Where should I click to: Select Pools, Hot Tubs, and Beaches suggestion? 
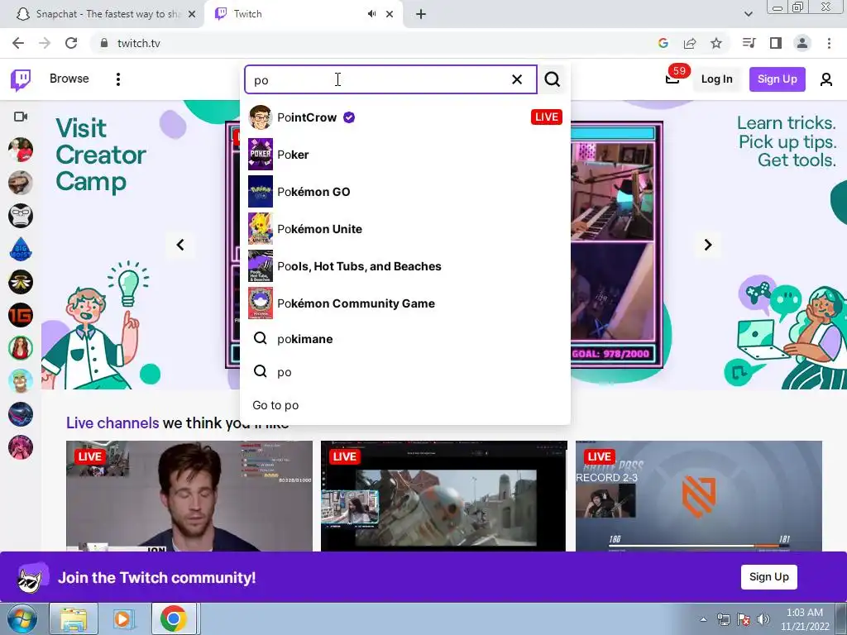click(x=405, y=266)
